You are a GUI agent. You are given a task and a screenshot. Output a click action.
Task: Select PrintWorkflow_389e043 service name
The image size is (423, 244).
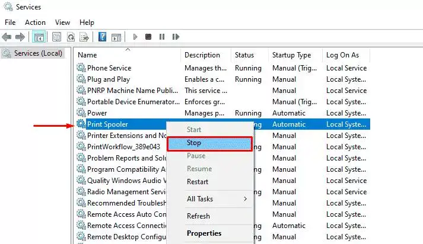(x=123, y=147)
